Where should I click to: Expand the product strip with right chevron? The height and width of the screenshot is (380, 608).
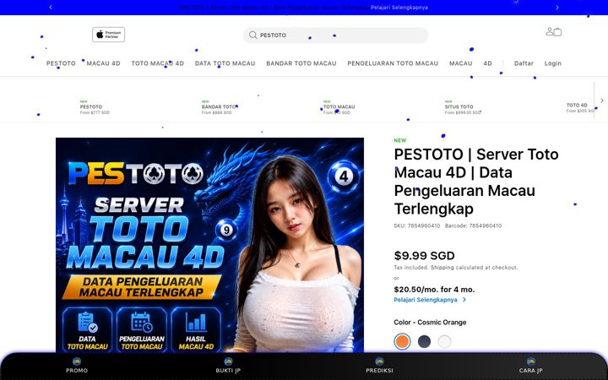tap(602, 100)
